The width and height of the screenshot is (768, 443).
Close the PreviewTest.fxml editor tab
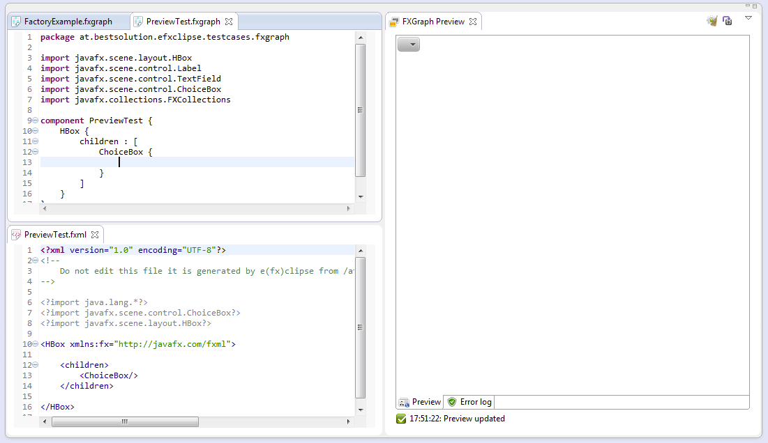(95, 235)
